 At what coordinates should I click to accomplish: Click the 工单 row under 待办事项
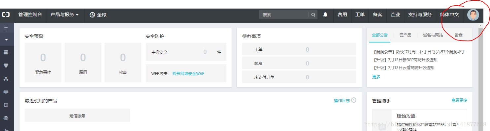[299, 49]
